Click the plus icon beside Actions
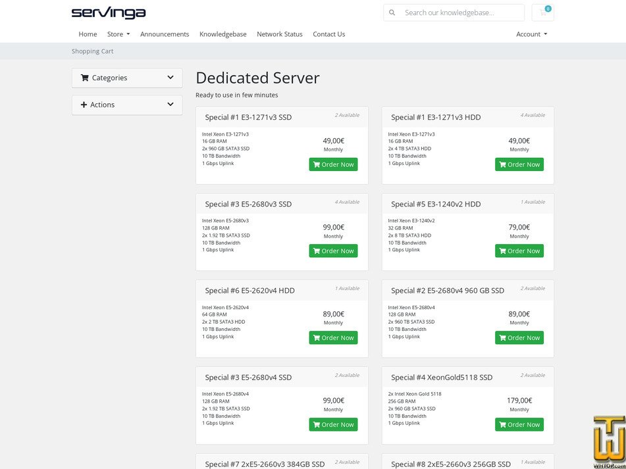626x469 pixels. click(85, 105)
